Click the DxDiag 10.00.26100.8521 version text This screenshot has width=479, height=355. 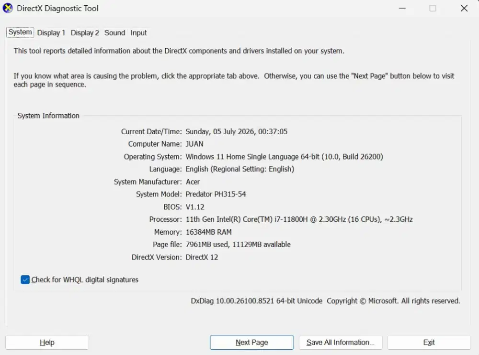[256, 301]
